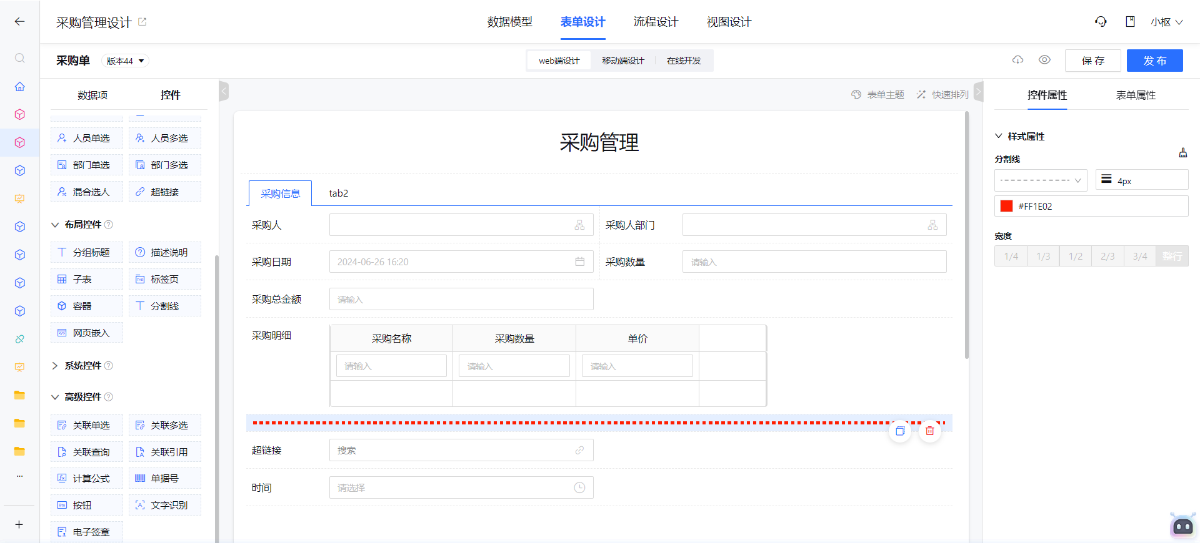The image size is (1200, 543).
Task: Select the 部门多选 control
Action: pyautogui.click(x=165, y=165)
